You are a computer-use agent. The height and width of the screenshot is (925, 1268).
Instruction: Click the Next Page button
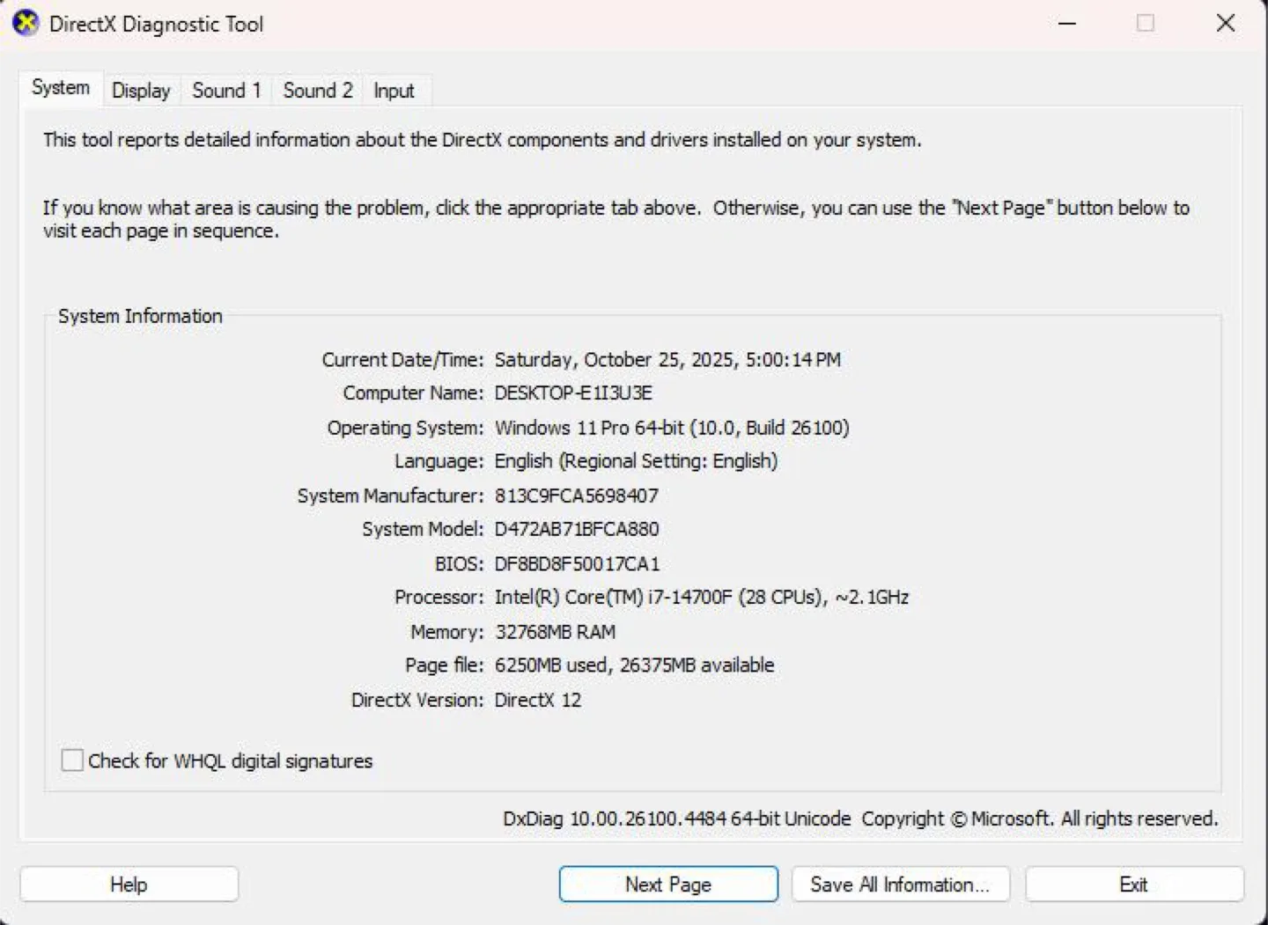(x=668, y=885)
